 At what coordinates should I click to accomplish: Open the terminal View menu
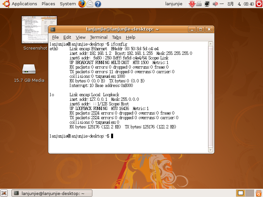point(81,37)
